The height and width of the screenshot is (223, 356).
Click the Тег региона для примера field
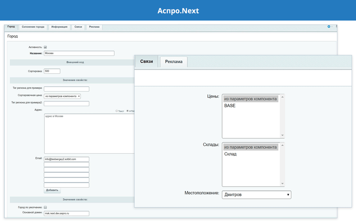click(66, 89)
